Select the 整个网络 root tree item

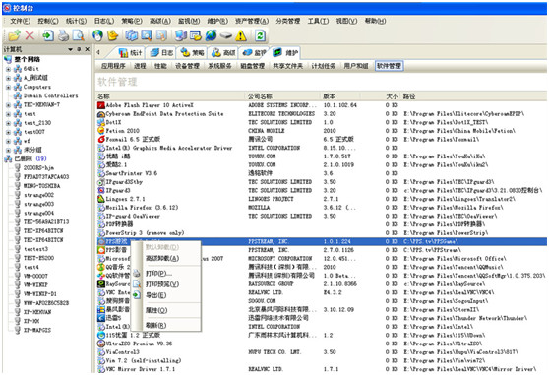pyautogui.click(x=27, y=59)
